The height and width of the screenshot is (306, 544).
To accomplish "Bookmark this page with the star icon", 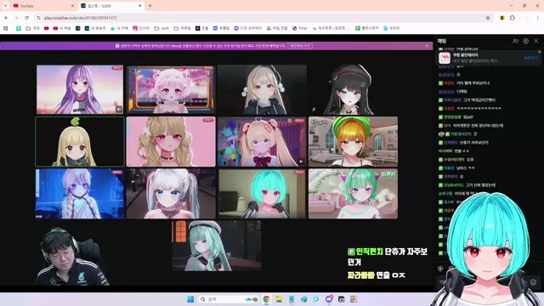I will [488, 18].
